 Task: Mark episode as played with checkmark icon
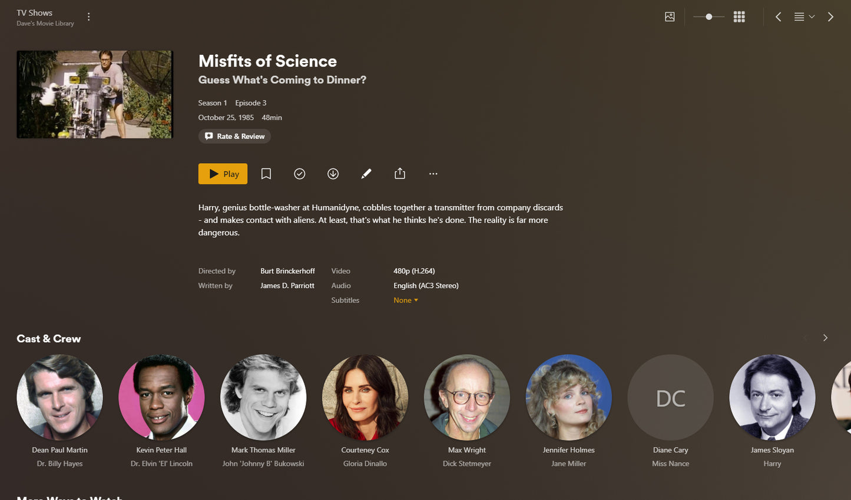(x=300, y=174)
